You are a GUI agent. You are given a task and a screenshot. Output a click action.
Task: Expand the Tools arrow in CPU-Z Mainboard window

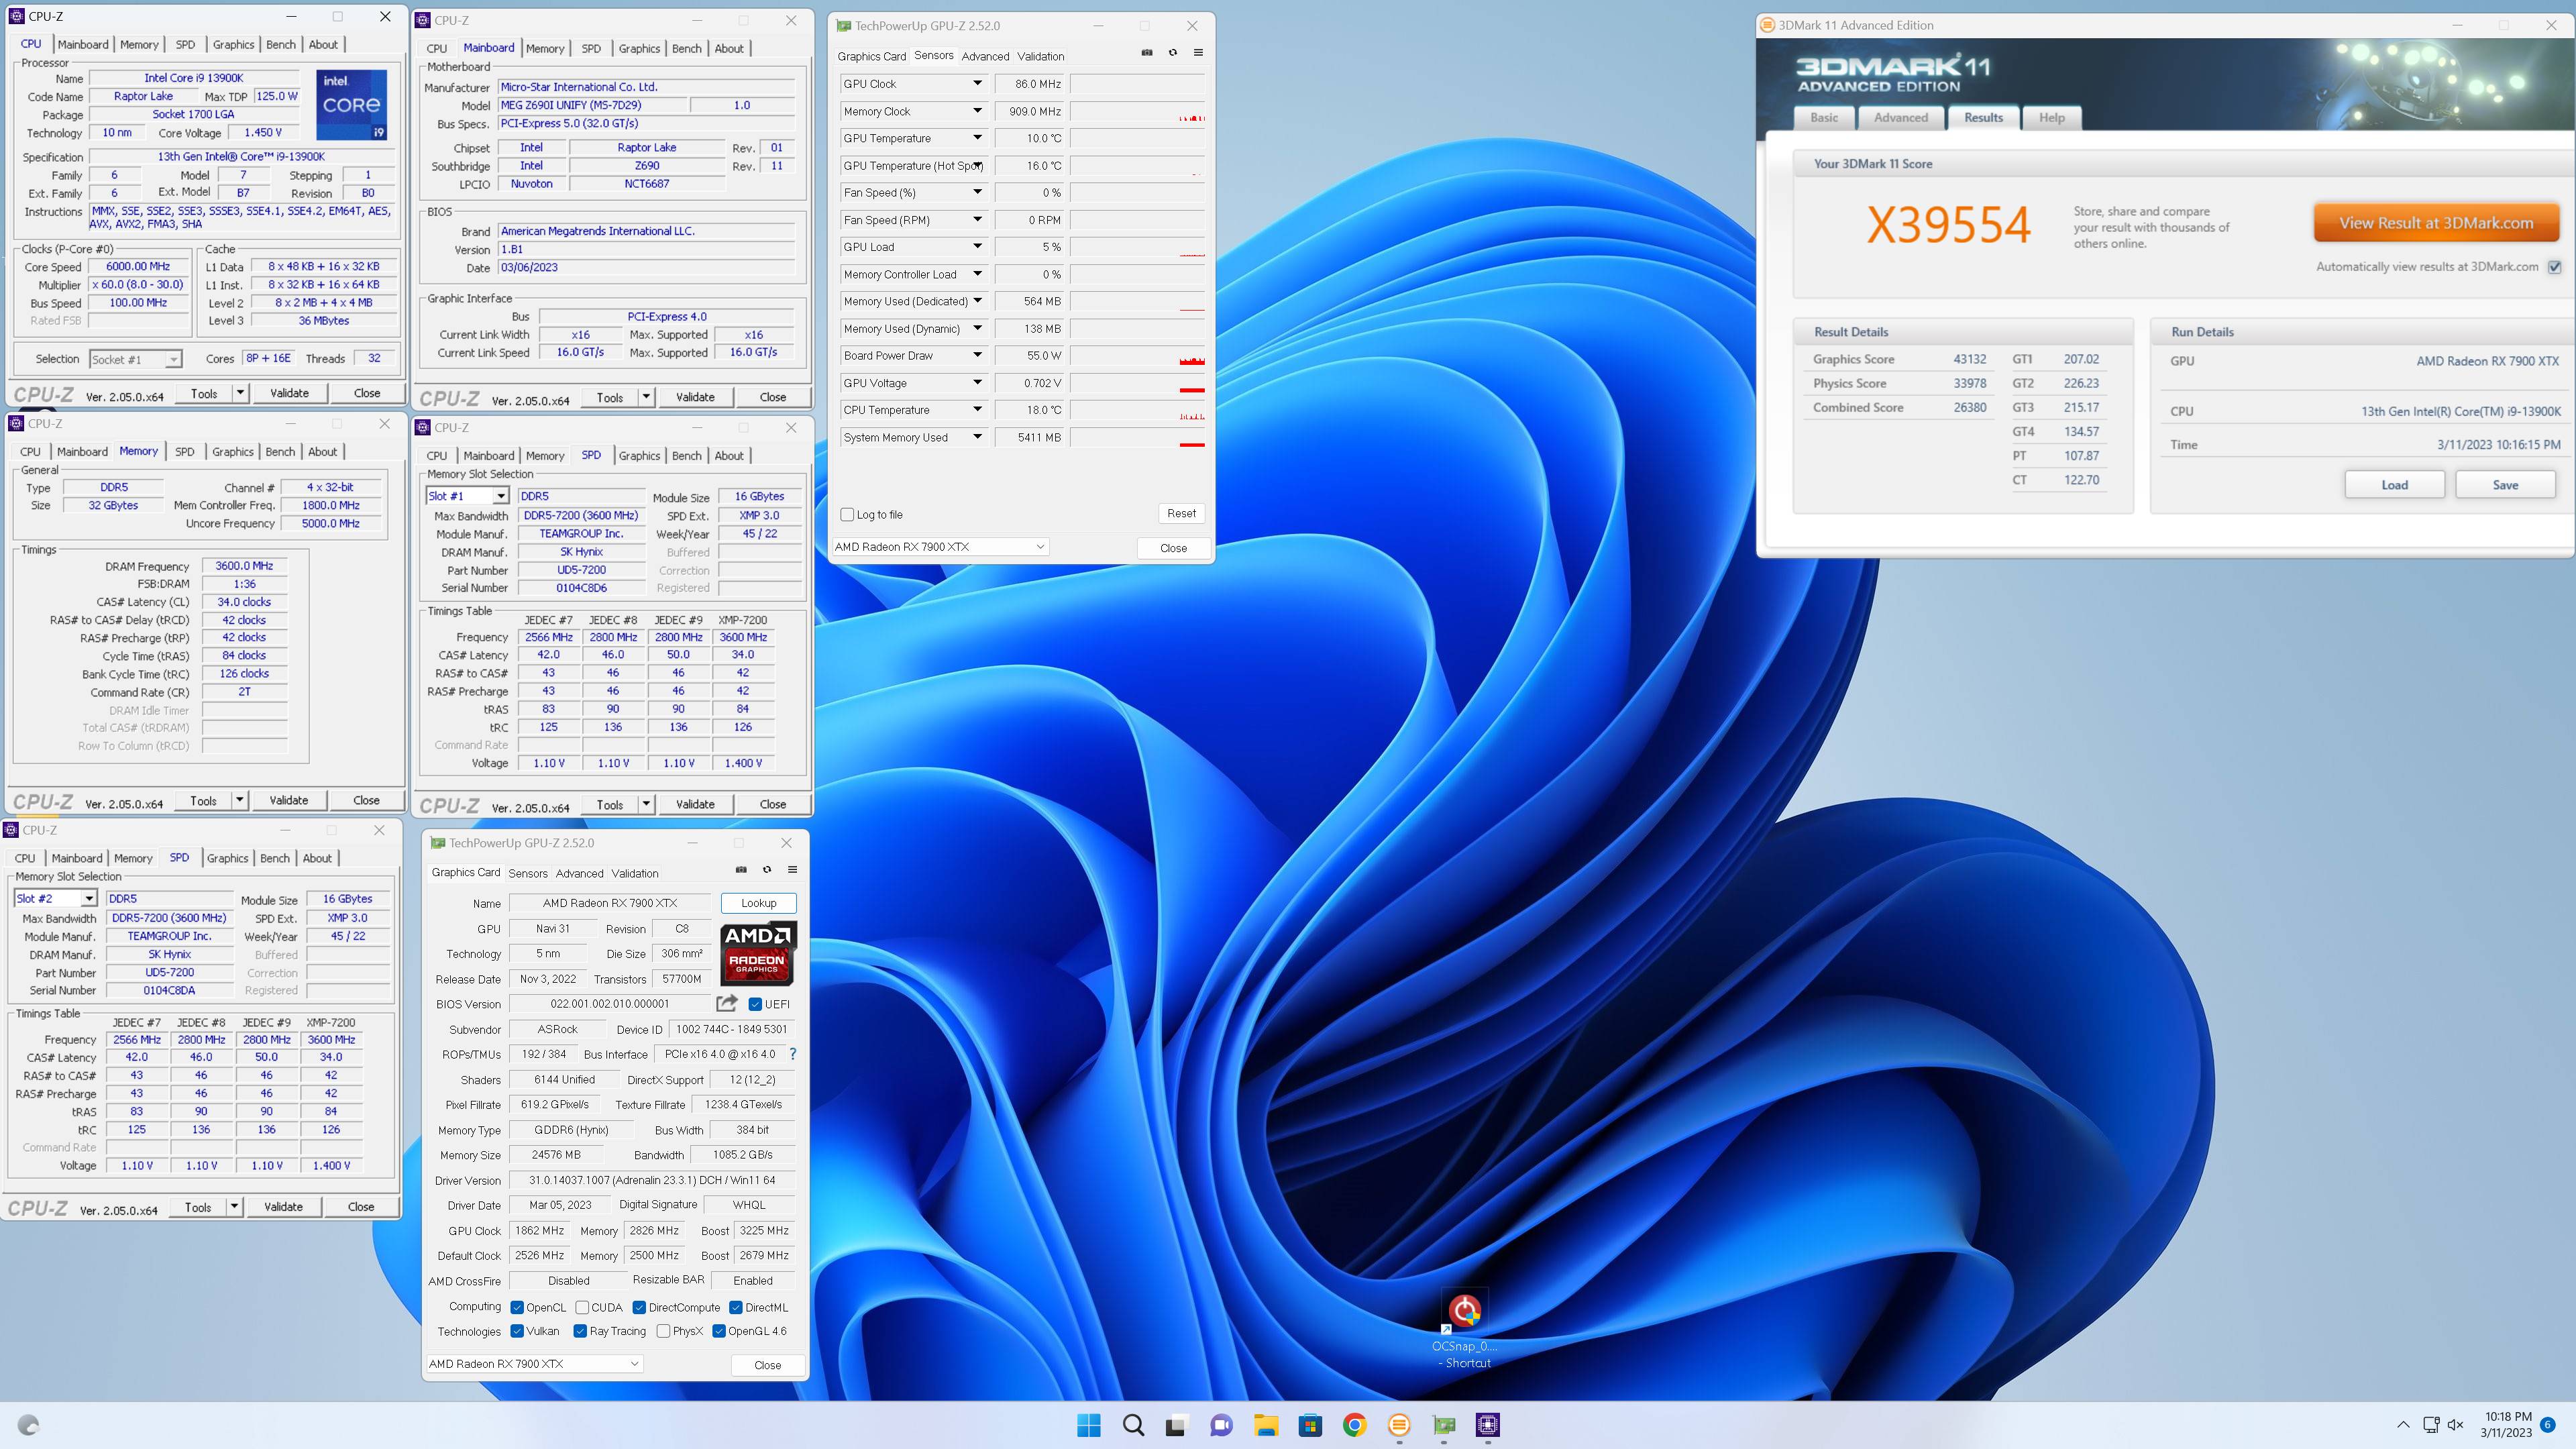(x=646, y=397)
